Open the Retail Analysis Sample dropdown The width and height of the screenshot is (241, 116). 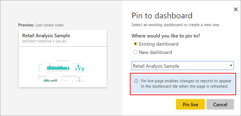pyautogui.click(x=182, y=66)
